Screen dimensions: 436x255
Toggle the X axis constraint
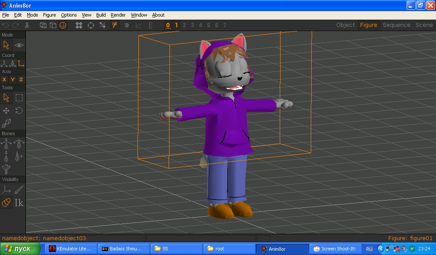(4, 79)
